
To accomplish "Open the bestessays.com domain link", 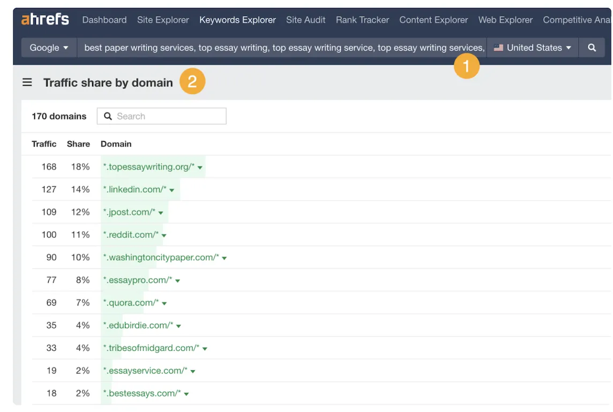I will (x=142, y=393).
